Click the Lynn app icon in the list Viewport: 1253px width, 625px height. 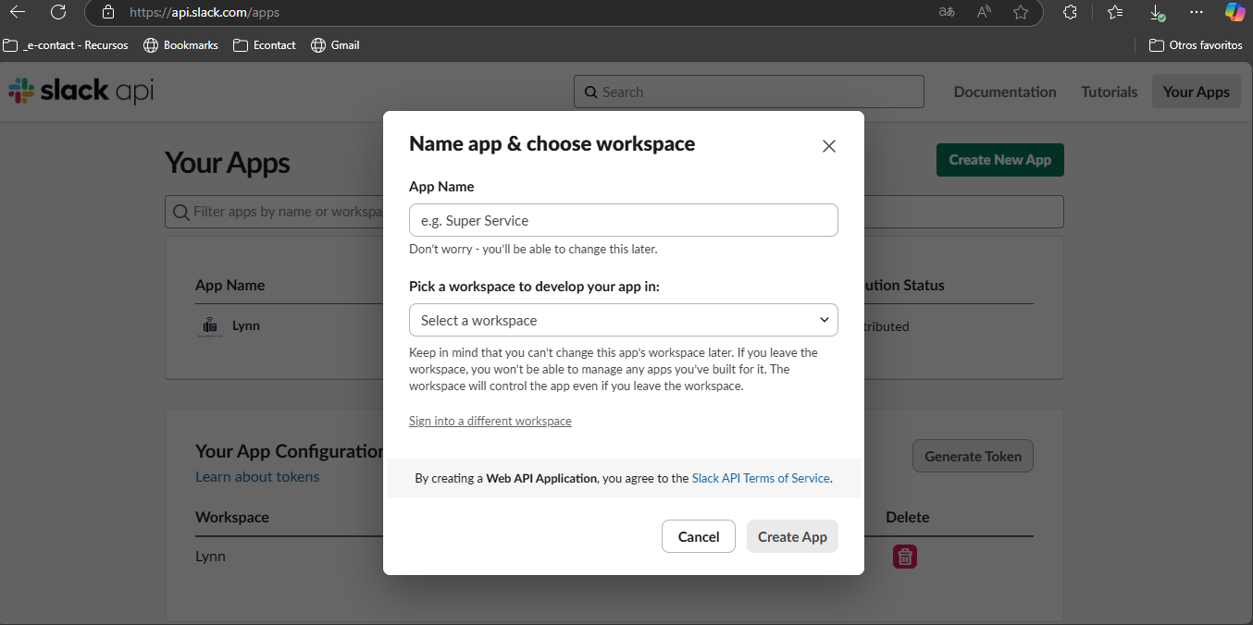click(x=210, y=325)
